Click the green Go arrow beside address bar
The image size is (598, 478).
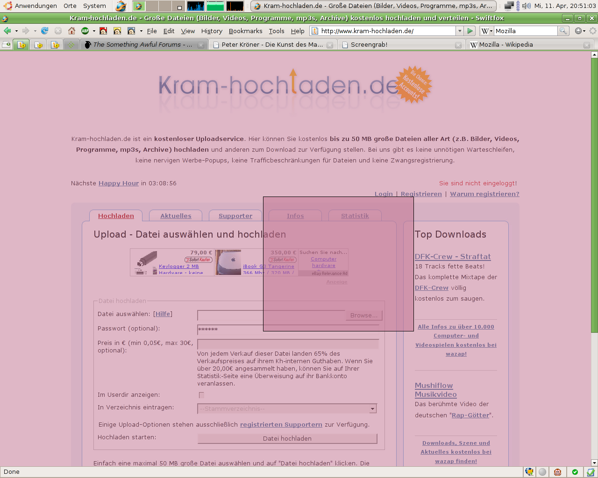click(470, 31)
